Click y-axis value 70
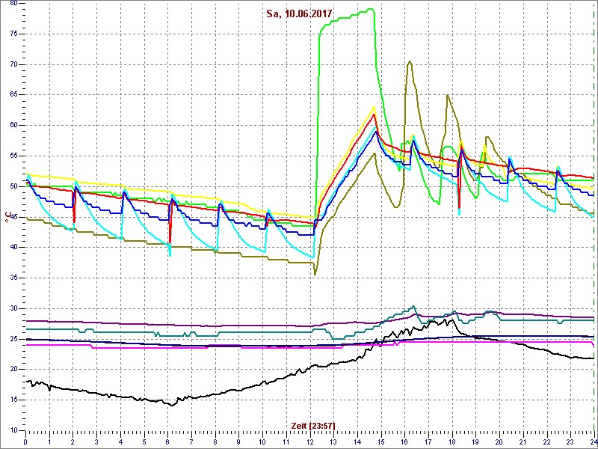Screen dimensions: 598x449 [13, 64]
